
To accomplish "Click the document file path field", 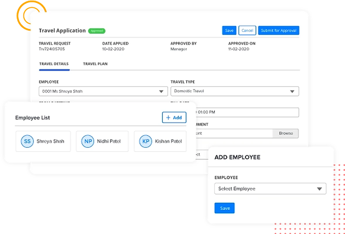I will 234,133.
